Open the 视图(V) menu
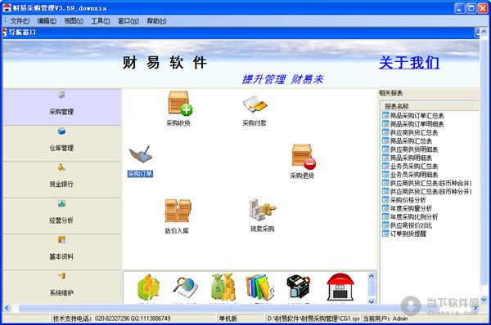The width and height of the screenshot is (491, 325). coord(74,21)
